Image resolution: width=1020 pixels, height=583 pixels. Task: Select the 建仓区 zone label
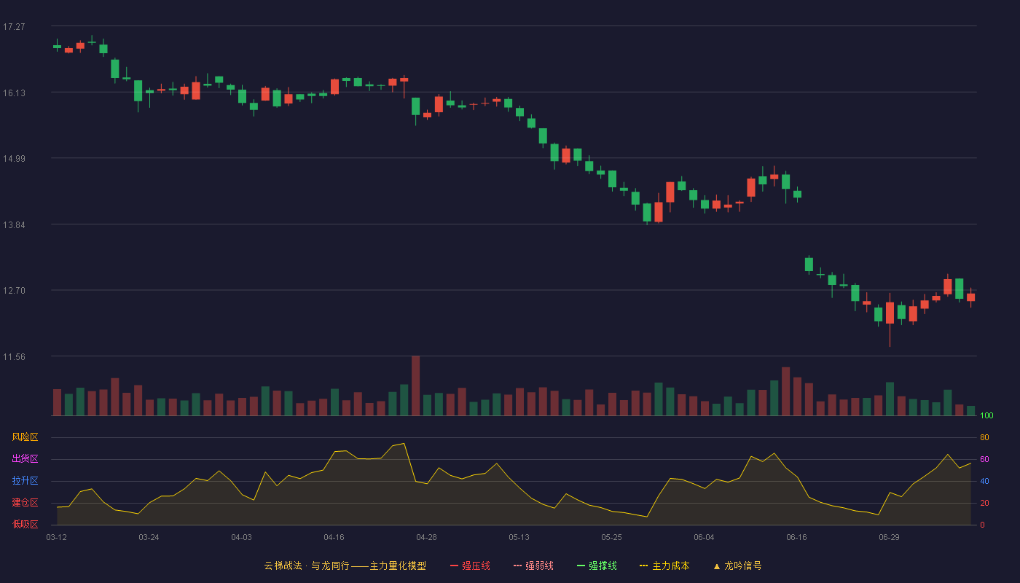click(25, 503)
